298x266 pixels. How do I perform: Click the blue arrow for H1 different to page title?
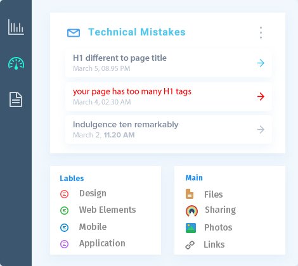coord(261,63)
